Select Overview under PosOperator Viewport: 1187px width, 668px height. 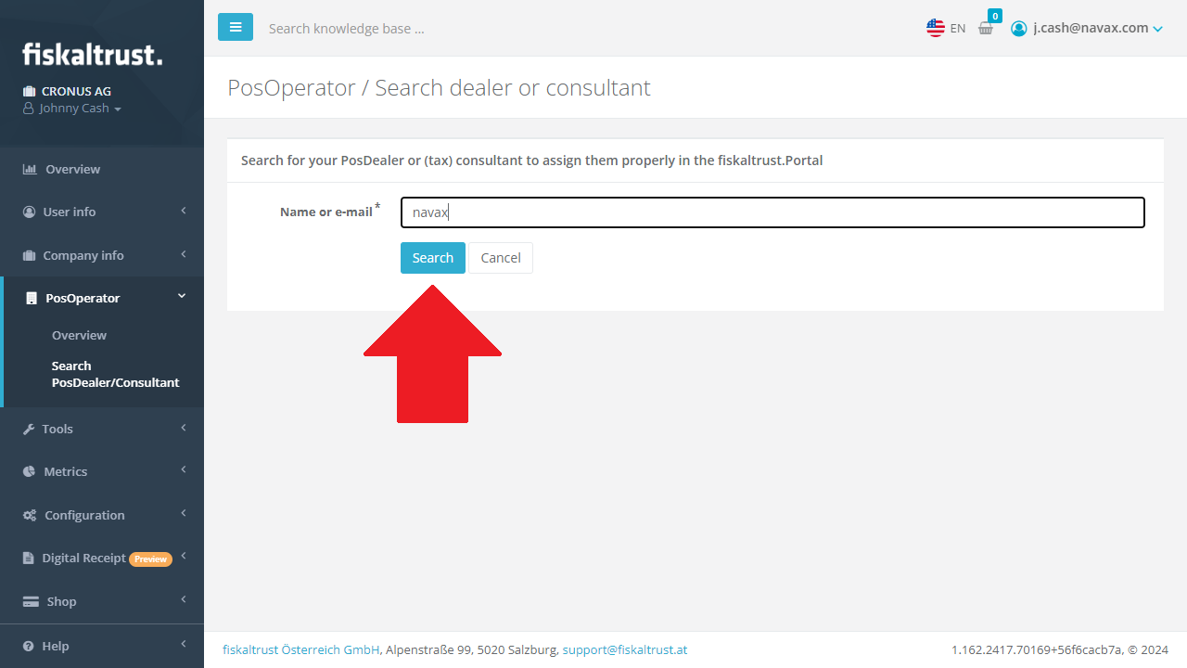(x=79, y=335)
